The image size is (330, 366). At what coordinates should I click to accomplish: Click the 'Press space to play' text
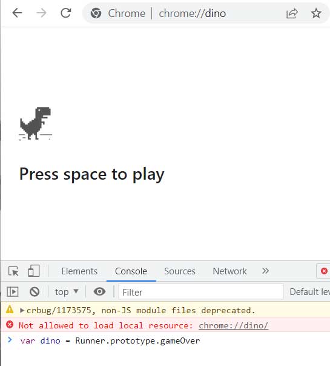[92, 174]
